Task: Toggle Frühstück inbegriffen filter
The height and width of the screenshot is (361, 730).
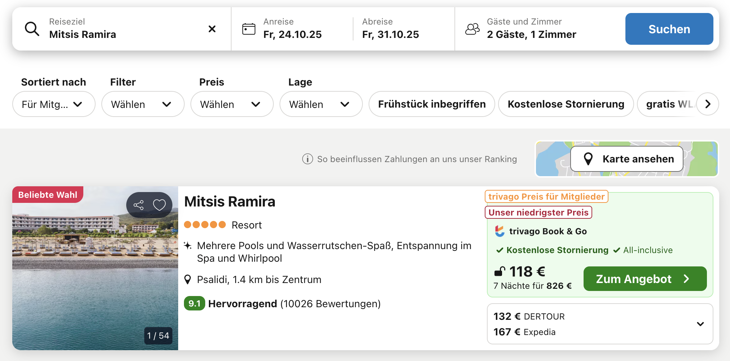Action: (x=432, y=104)
